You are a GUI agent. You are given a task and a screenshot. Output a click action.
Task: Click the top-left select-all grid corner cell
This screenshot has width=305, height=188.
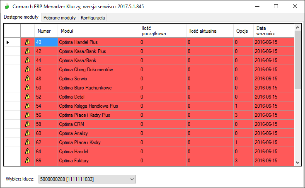point(12,31)
